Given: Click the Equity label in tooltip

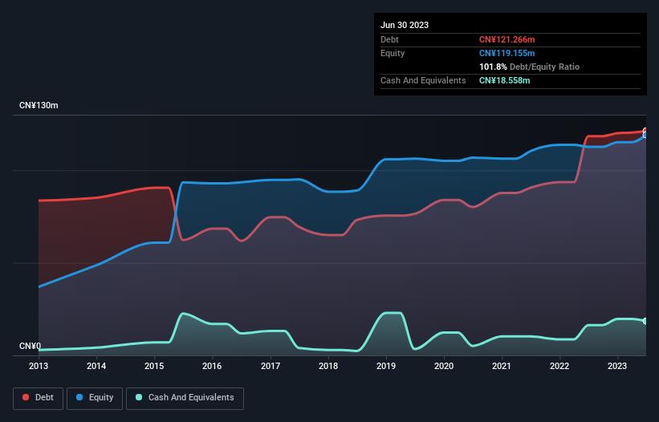Looking at the screenshot, I should click(x=393, y=53).
